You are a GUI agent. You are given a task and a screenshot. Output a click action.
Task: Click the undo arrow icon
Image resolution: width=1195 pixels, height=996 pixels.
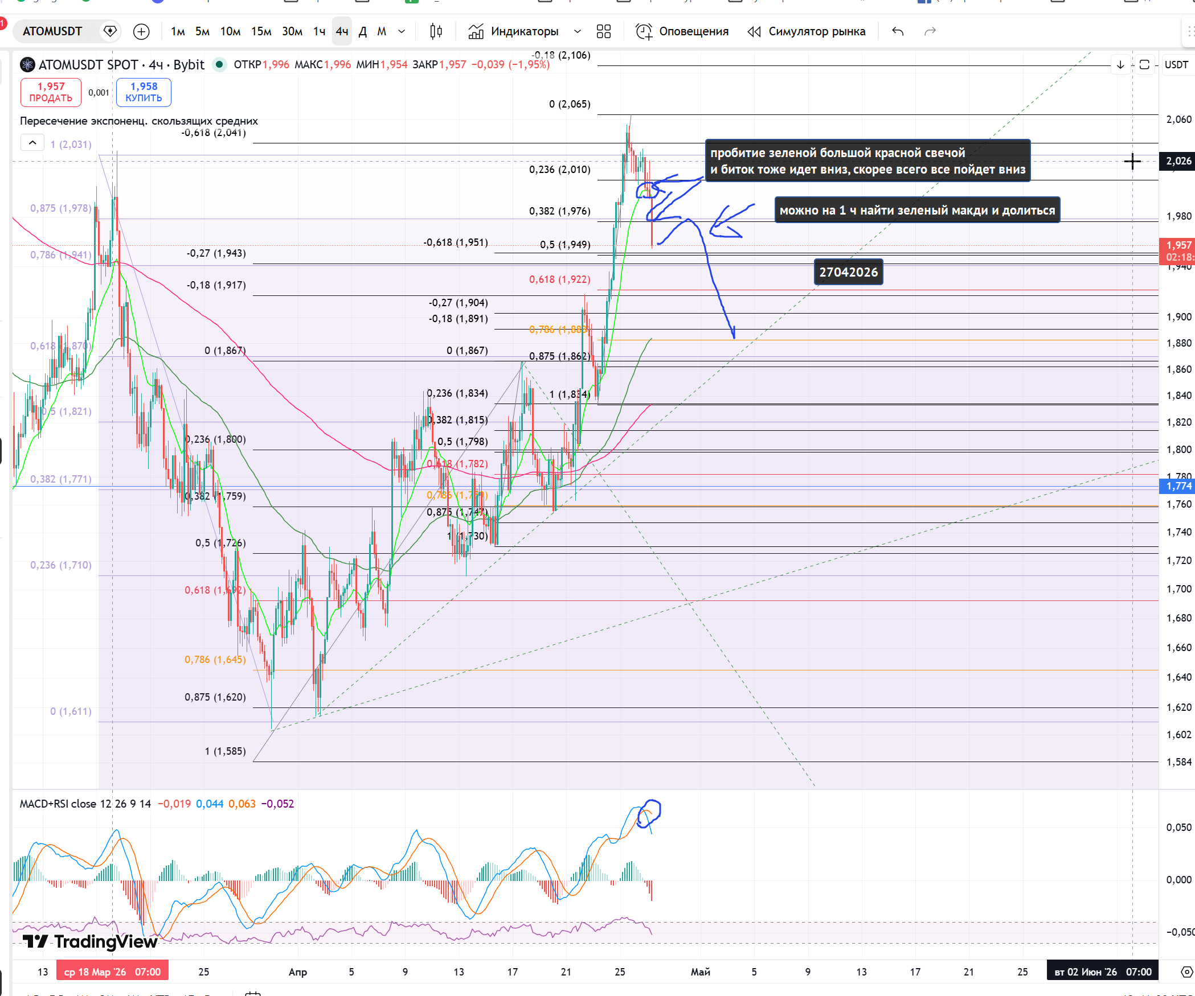898,31
